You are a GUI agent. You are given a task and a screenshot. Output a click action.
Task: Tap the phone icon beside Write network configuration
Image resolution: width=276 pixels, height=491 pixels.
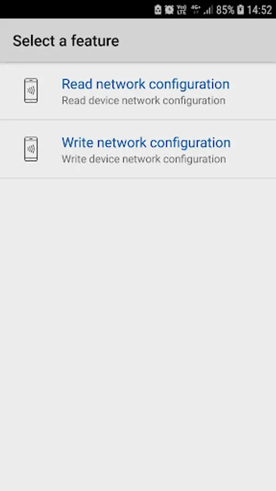(31, 149)
